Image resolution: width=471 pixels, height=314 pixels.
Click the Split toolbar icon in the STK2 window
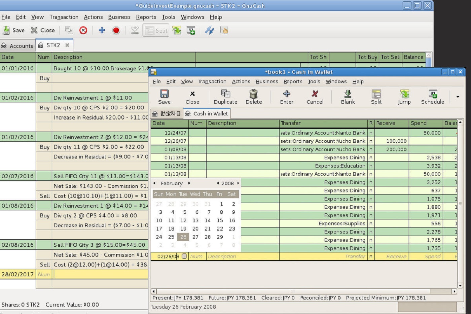pyautogui.click(x=156, y=30)
